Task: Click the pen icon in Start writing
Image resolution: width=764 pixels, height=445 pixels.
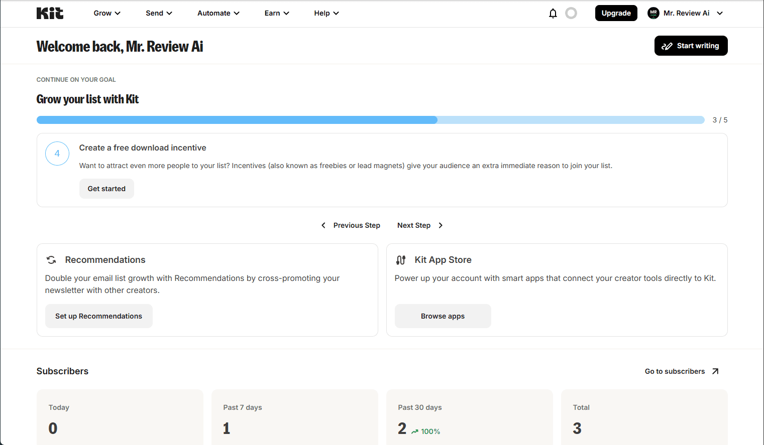Action: click(667, 46)
